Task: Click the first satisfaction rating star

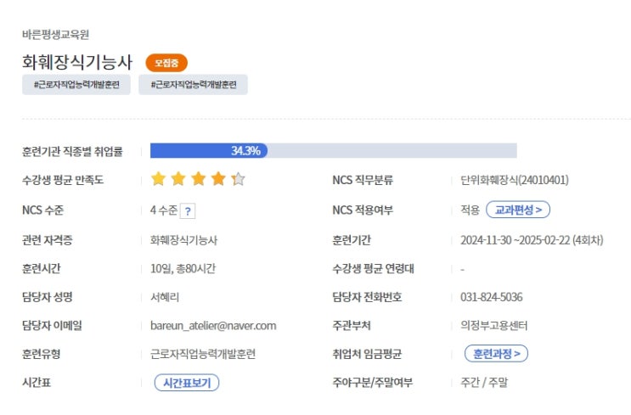Action: tap(158, 179)
